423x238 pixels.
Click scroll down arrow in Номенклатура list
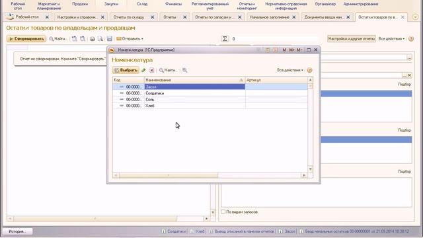click(x=310, y=169)
